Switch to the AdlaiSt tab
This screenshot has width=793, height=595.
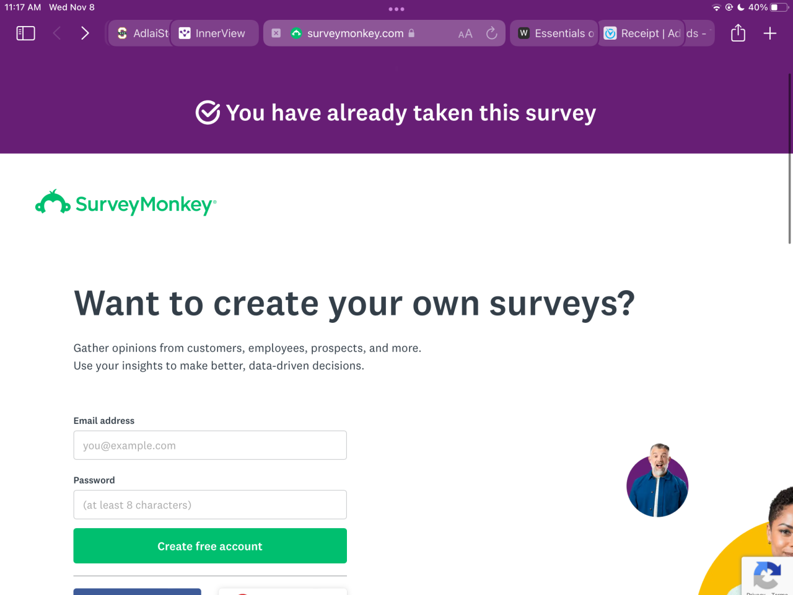(143, 33)
